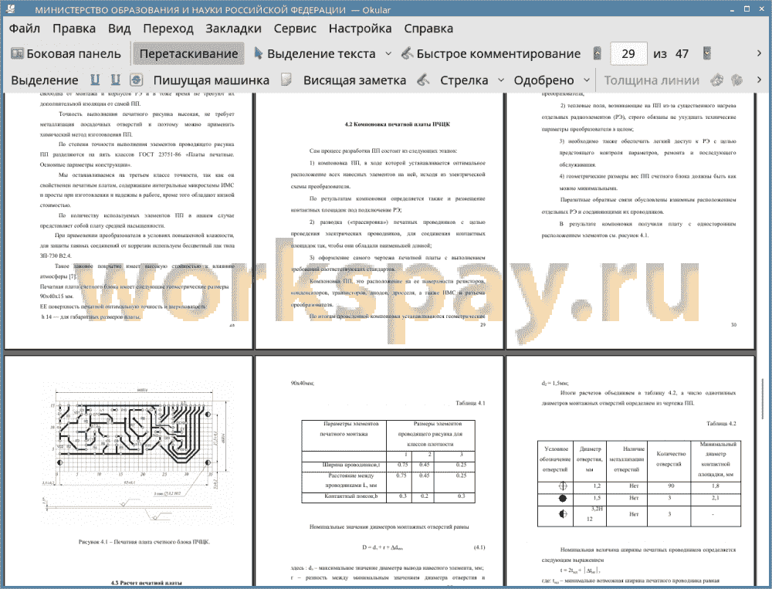Enable Быстрое комментирование quick annotations
Screen dimensions: 772x589
click(491, 54)
